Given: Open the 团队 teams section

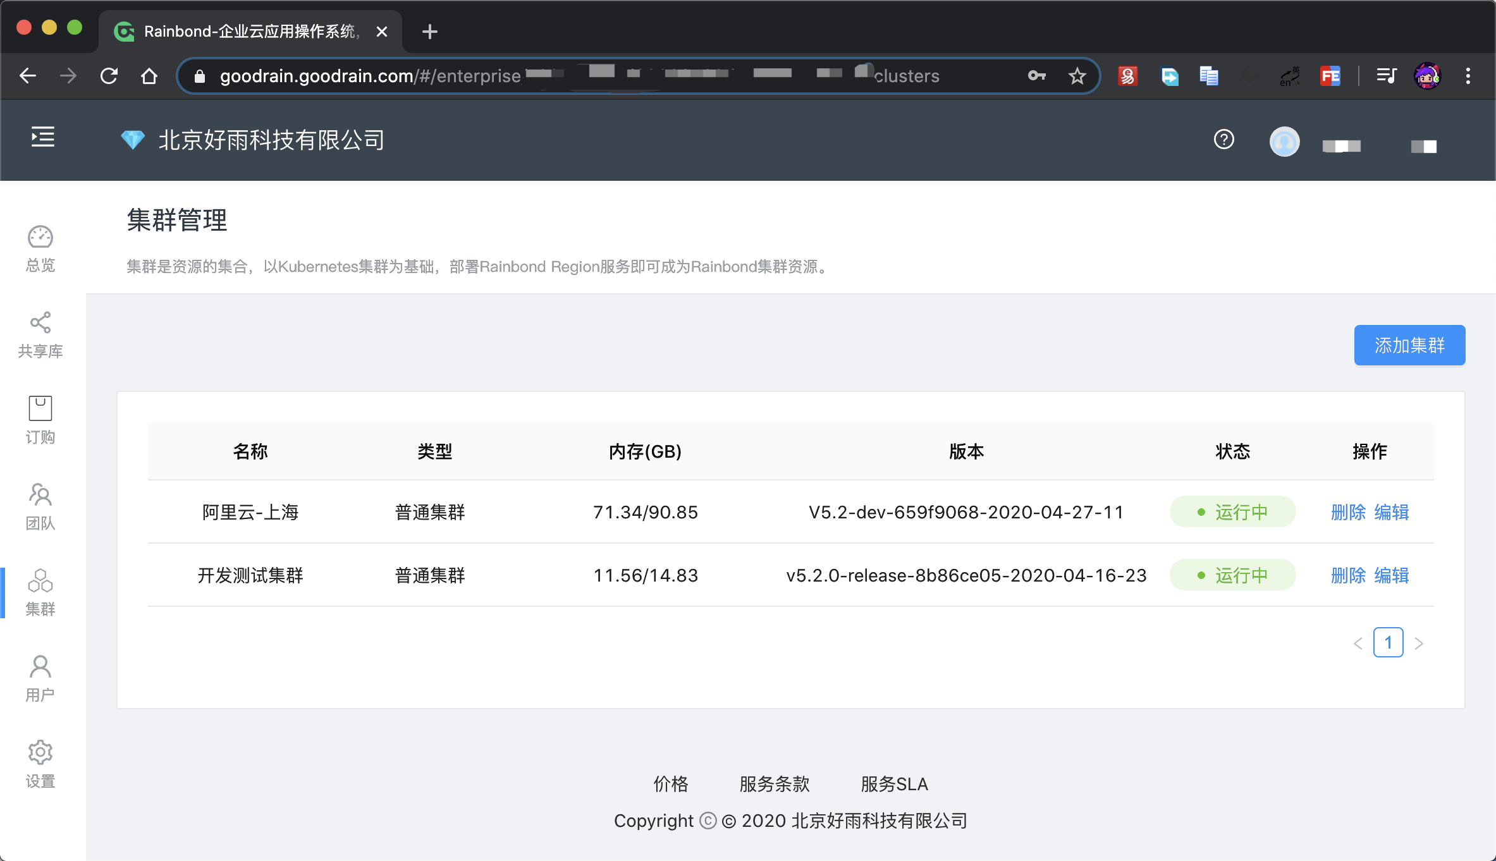Looking at the screenshot, I should (40, 507).
